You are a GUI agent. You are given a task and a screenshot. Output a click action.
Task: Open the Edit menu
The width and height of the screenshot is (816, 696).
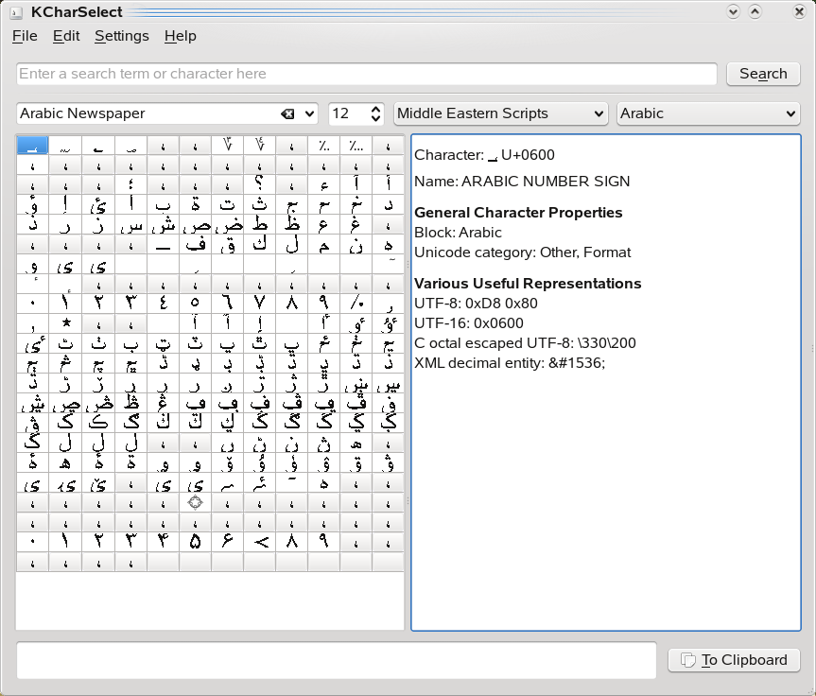click(66, 36)
